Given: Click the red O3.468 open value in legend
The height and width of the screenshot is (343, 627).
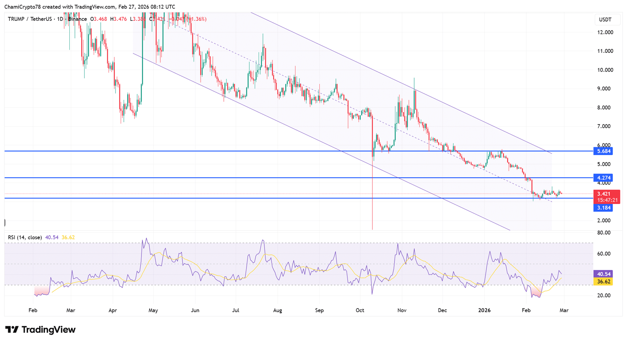Looking at the screenshot, I should [98, 19].
